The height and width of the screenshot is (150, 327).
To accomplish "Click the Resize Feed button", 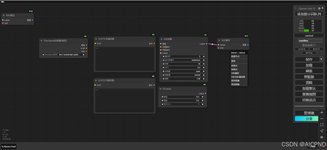I will [9, 146].
